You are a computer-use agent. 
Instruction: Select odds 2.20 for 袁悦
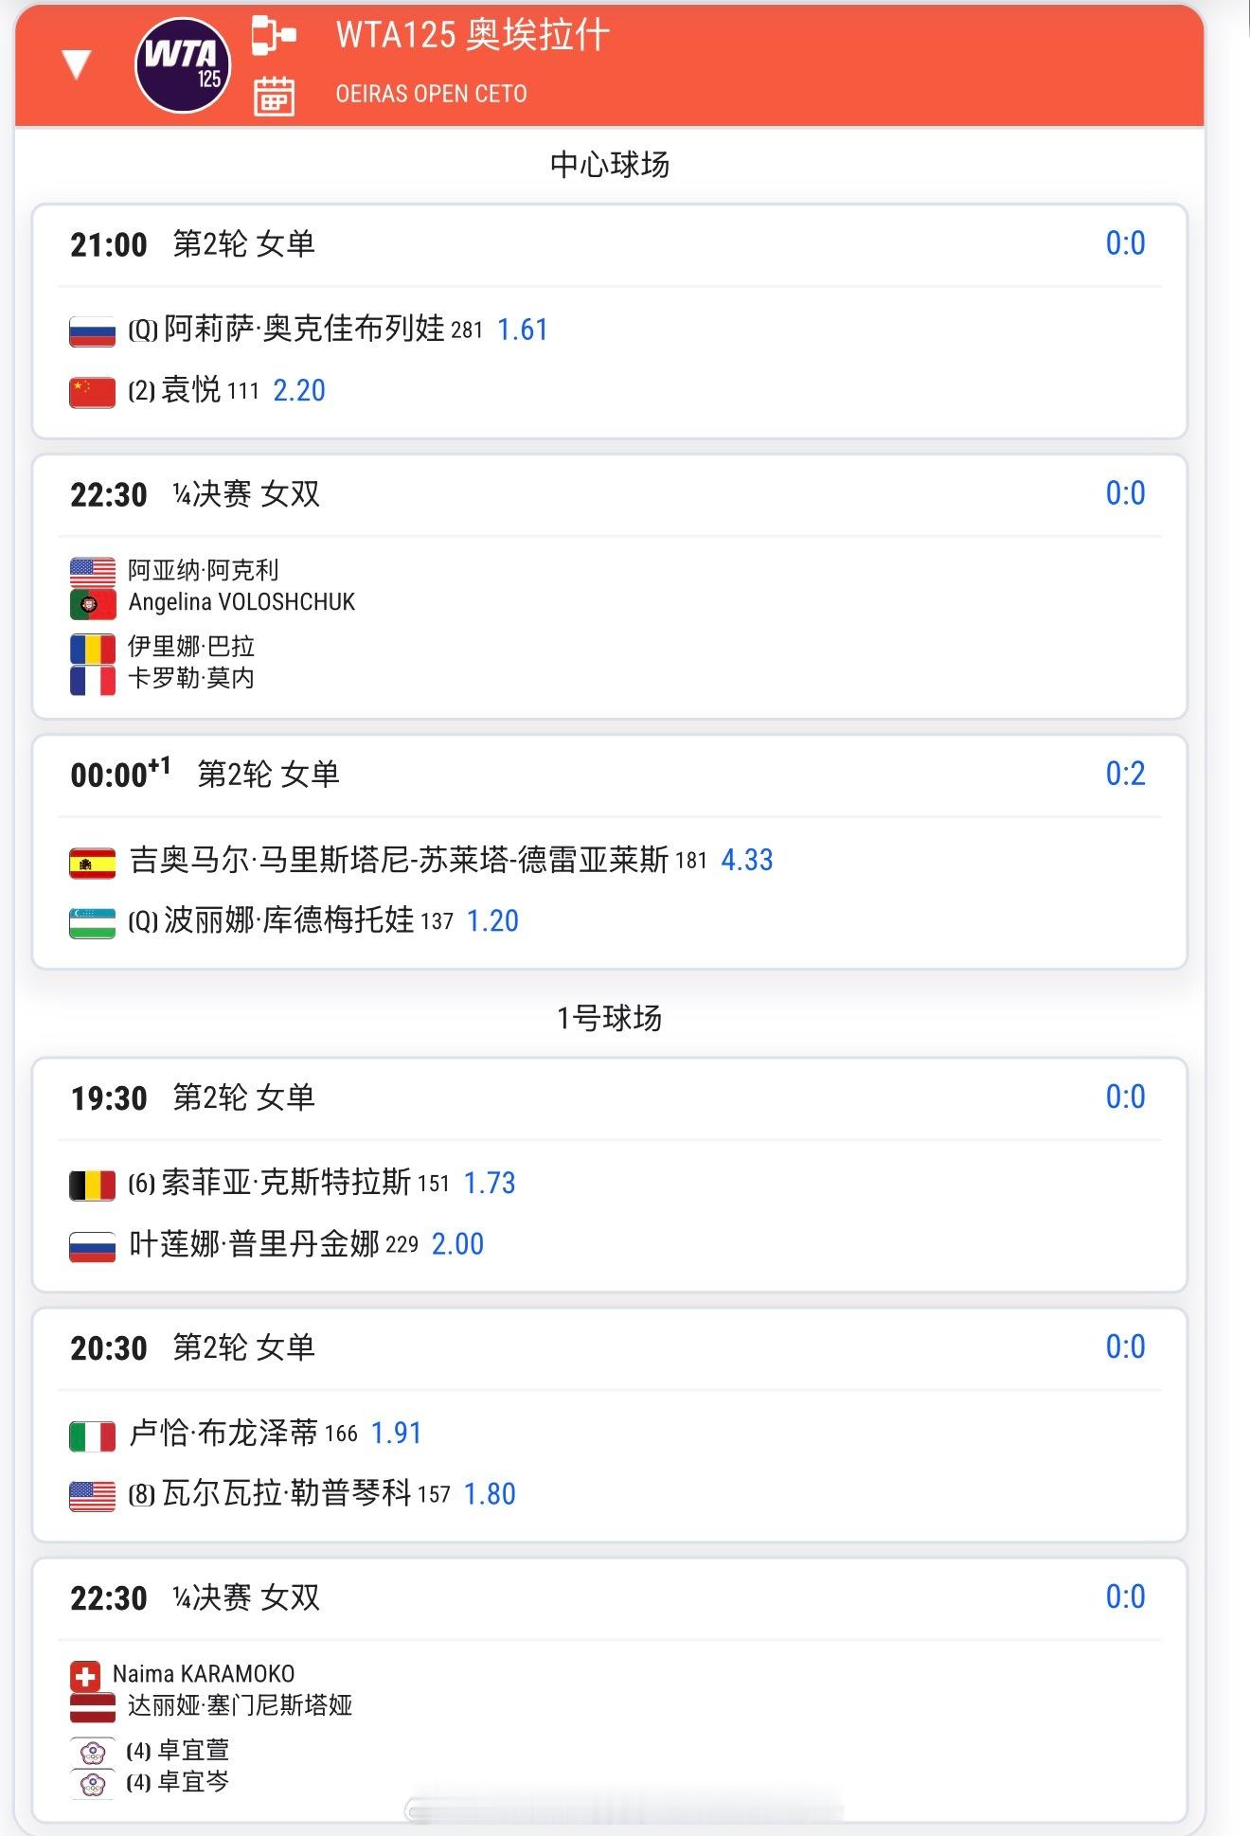click(x=299, y=390)
